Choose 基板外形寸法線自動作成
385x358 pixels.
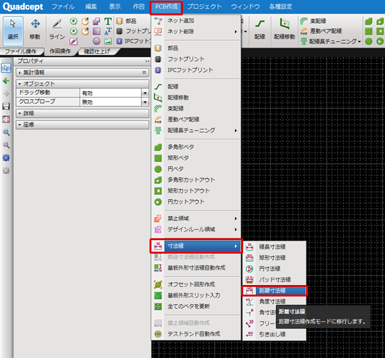(196, 268)
